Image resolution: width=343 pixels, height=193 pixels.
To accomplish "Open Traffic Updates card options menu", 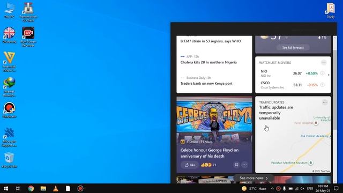I will click(325, 102).
